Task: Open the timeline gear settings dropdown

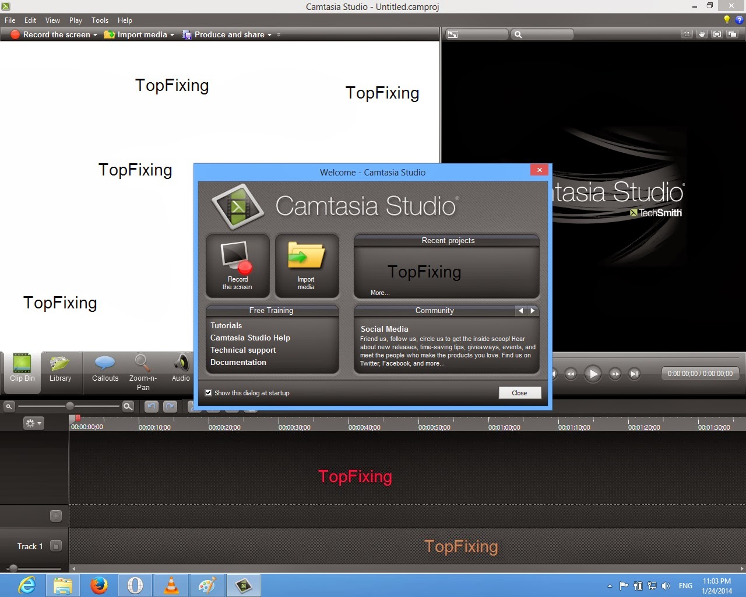Action: pos(33,423)
